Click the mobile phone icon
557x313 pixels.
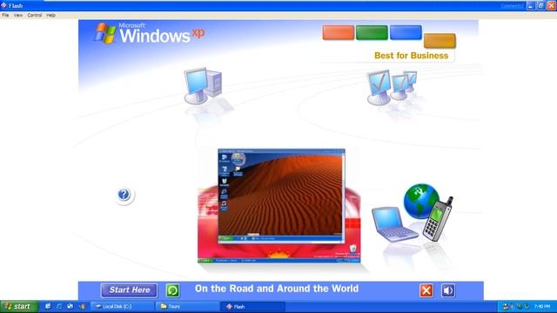coord(438,219)
